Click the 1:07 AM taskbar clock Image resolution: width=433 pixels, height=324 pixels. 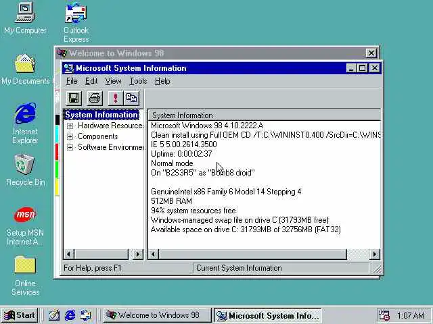(x=411, y=315)
